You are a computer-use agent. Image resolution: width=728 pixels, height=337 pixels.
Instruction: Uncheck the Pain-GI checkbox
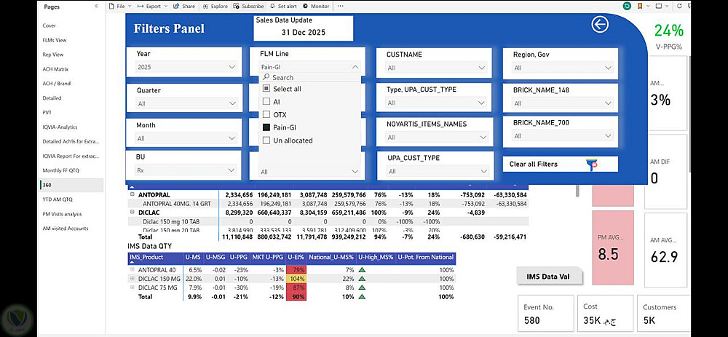pos(266,127)
